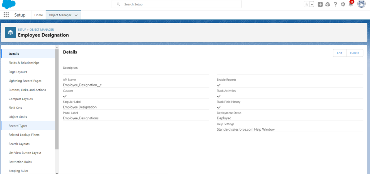Viewport: 370px width, 174px height.
Task: Open List View Button Layout
Action: pos(28,153)
